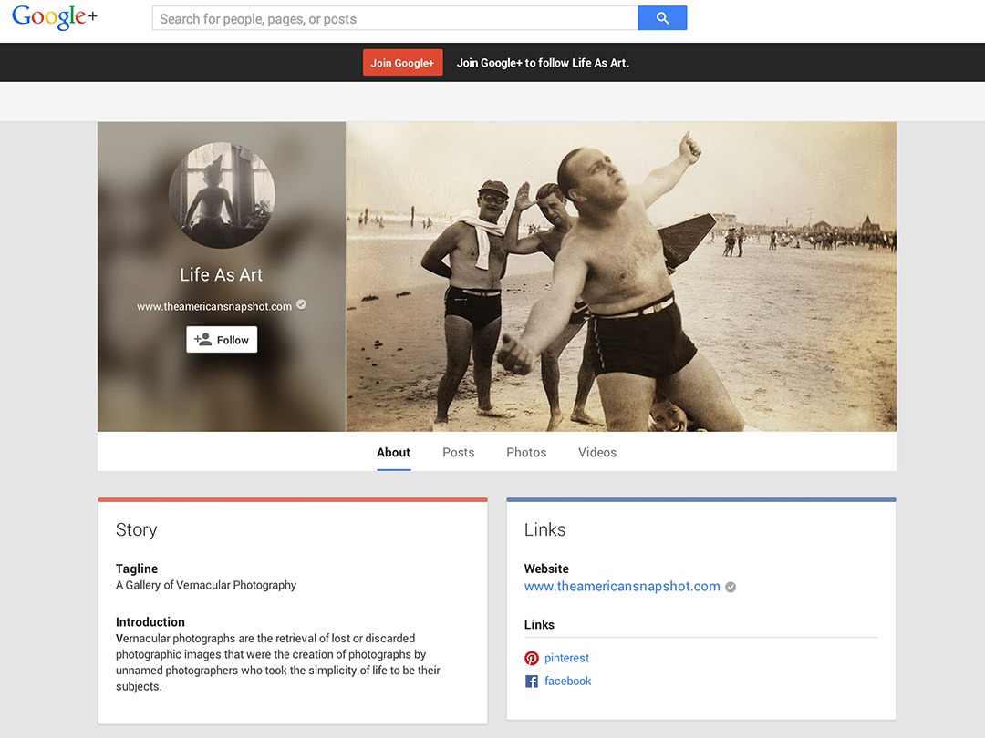Click the large Links card heading
The image size is (985, 738).
coord(544,529)
